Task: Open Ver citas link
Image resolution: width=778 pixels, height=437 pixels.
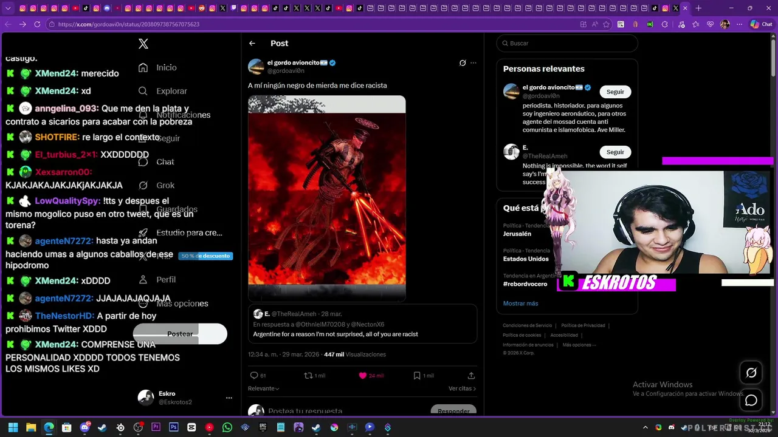Action: coord(462,388)
